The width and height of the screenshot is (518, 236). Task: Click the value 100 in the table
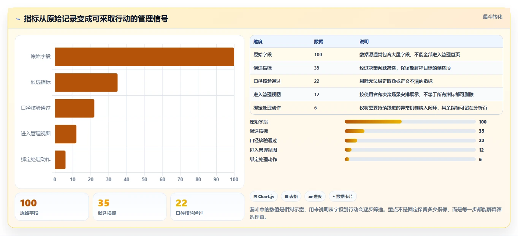[318, 55]
